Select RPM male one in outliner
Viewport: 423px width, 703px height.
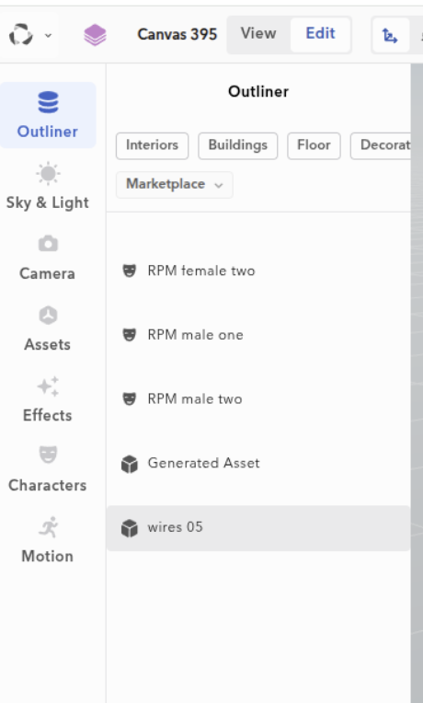click(x=258, y=335)
